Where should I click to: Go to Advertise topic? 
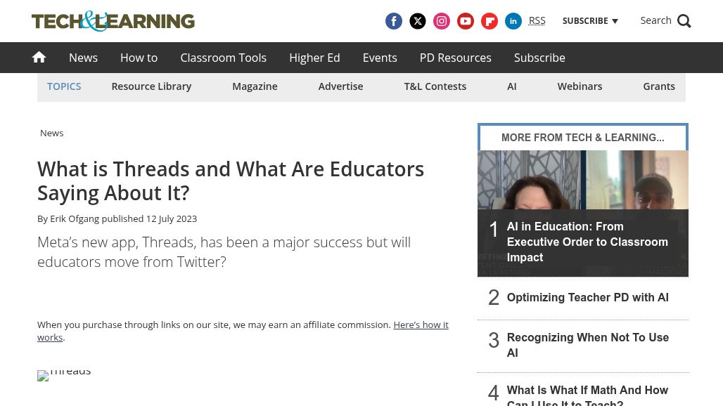click(x=340, y=86)
